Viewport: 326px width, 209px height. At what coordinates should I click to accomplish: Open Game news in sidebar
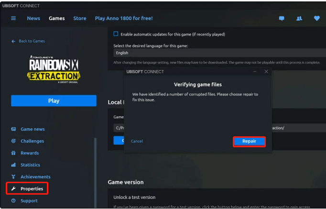coord(33,129)
